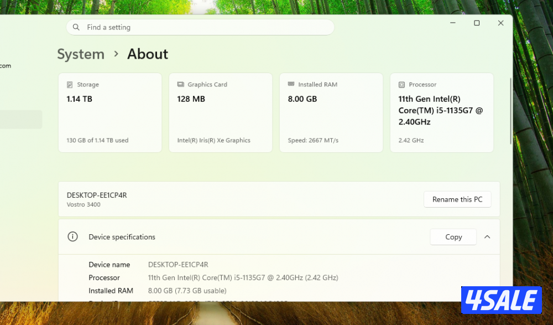This screenshot has height=325, width=553.
Task: Click the Graphics Card icon
Action: click(x=180, y=85)
